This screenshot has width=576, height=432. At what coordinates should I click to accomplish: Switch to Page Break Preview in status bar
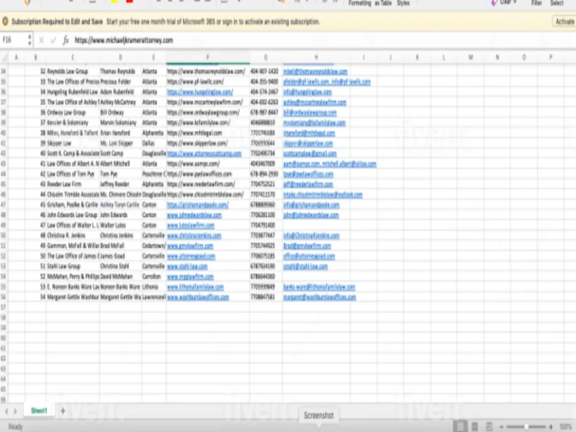pyautogui.click(x=489, y=426)
